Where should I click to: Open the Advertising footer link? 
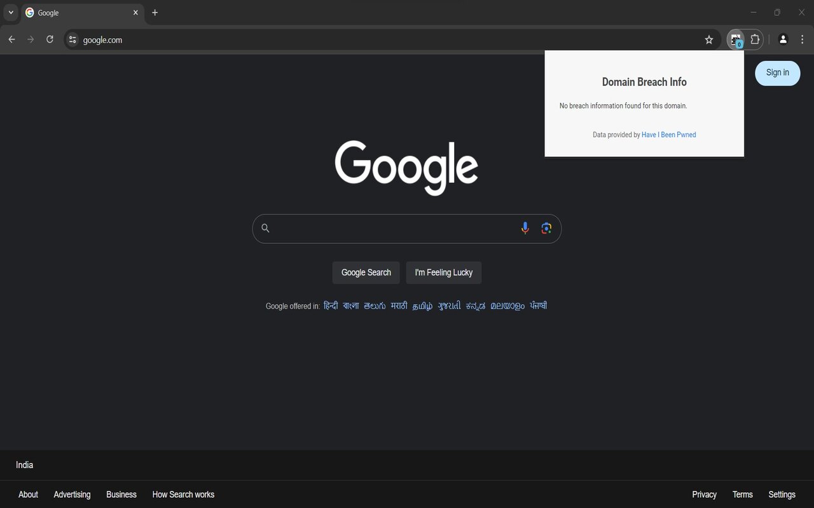(x=72, y=495)
